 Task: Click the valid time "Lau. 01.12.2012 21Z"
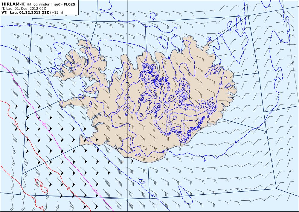tap(29, 13)
